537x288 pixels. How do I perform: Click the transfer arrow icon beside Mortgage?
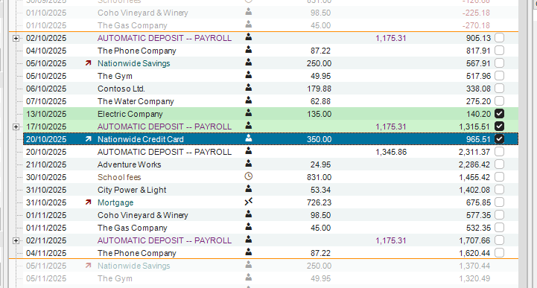tap(89, 202)
